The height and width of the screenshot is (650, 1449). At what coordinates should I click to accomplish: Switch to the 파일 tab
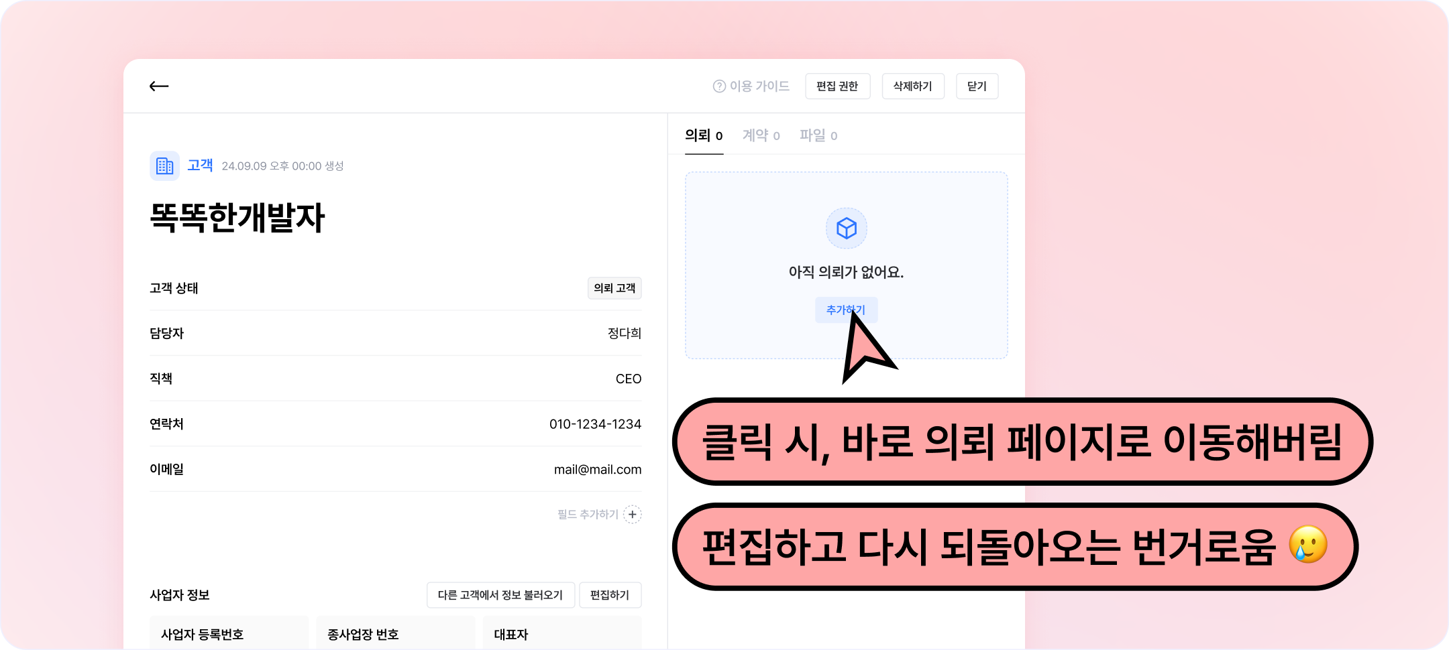818,135
